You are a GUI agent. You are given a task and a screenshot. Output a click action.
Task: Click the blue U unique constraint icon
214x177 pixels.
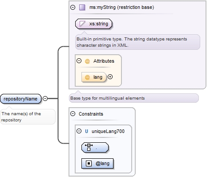click(x=86, y=131)
